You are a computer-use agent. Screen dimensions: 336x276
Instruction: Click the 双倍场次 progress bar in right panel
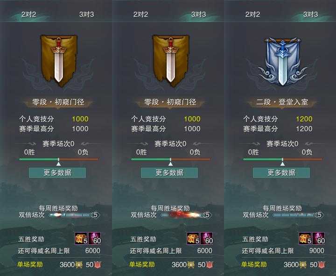(x=295, y=215)
